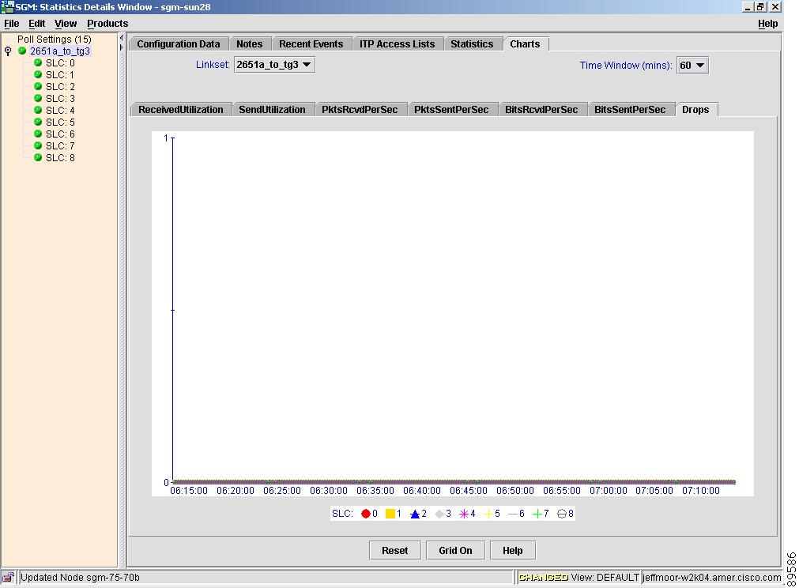The image size is (799, 588).
Task: Click the green plus legend marker for SLC 7
Action: [x=537, y=514]
